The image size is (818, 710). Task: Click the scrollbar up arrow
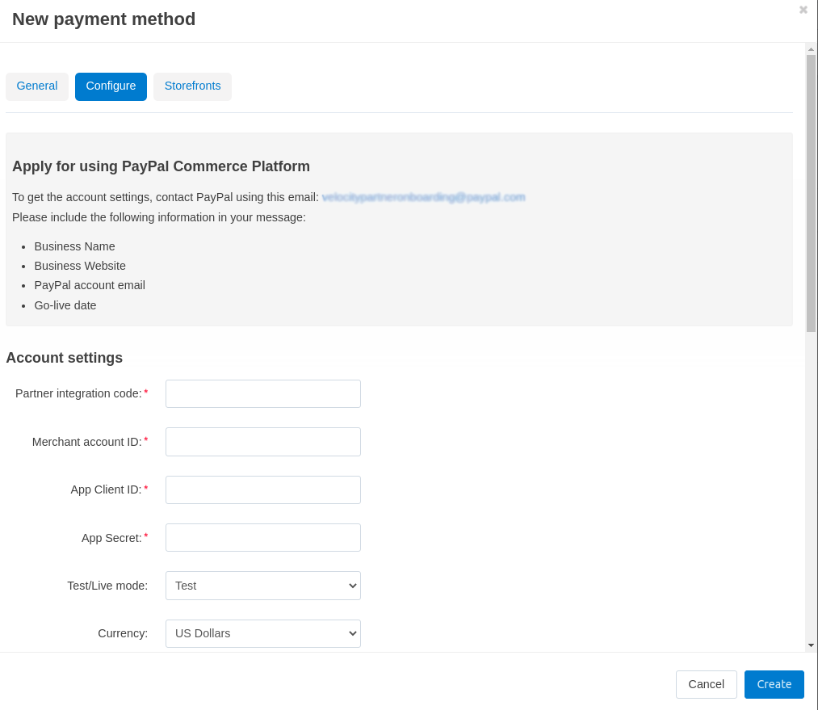coord(811,49)
